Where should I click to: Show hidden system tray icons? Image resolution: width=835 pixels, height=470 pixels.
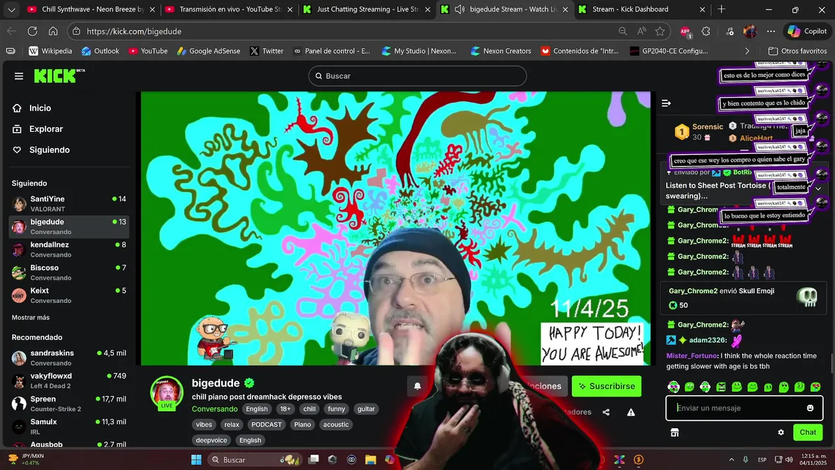point(731,460)
